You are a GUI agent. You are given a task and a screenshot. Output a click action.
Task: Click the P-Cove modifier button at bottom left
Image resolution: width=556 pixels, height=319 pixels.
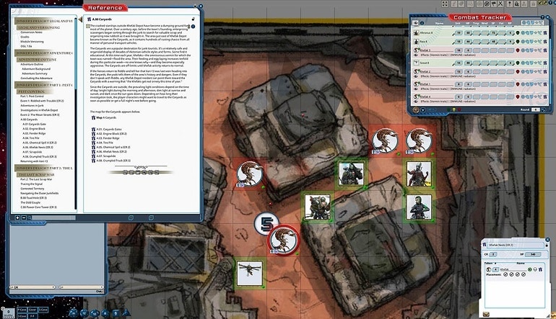(x=22, y=310)
